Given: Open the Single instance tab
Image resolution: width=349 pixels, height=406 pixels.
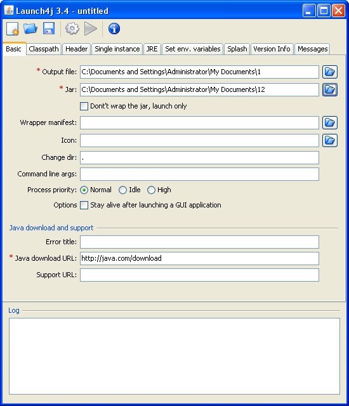Looking at the screenshot, I should [117, 49].
